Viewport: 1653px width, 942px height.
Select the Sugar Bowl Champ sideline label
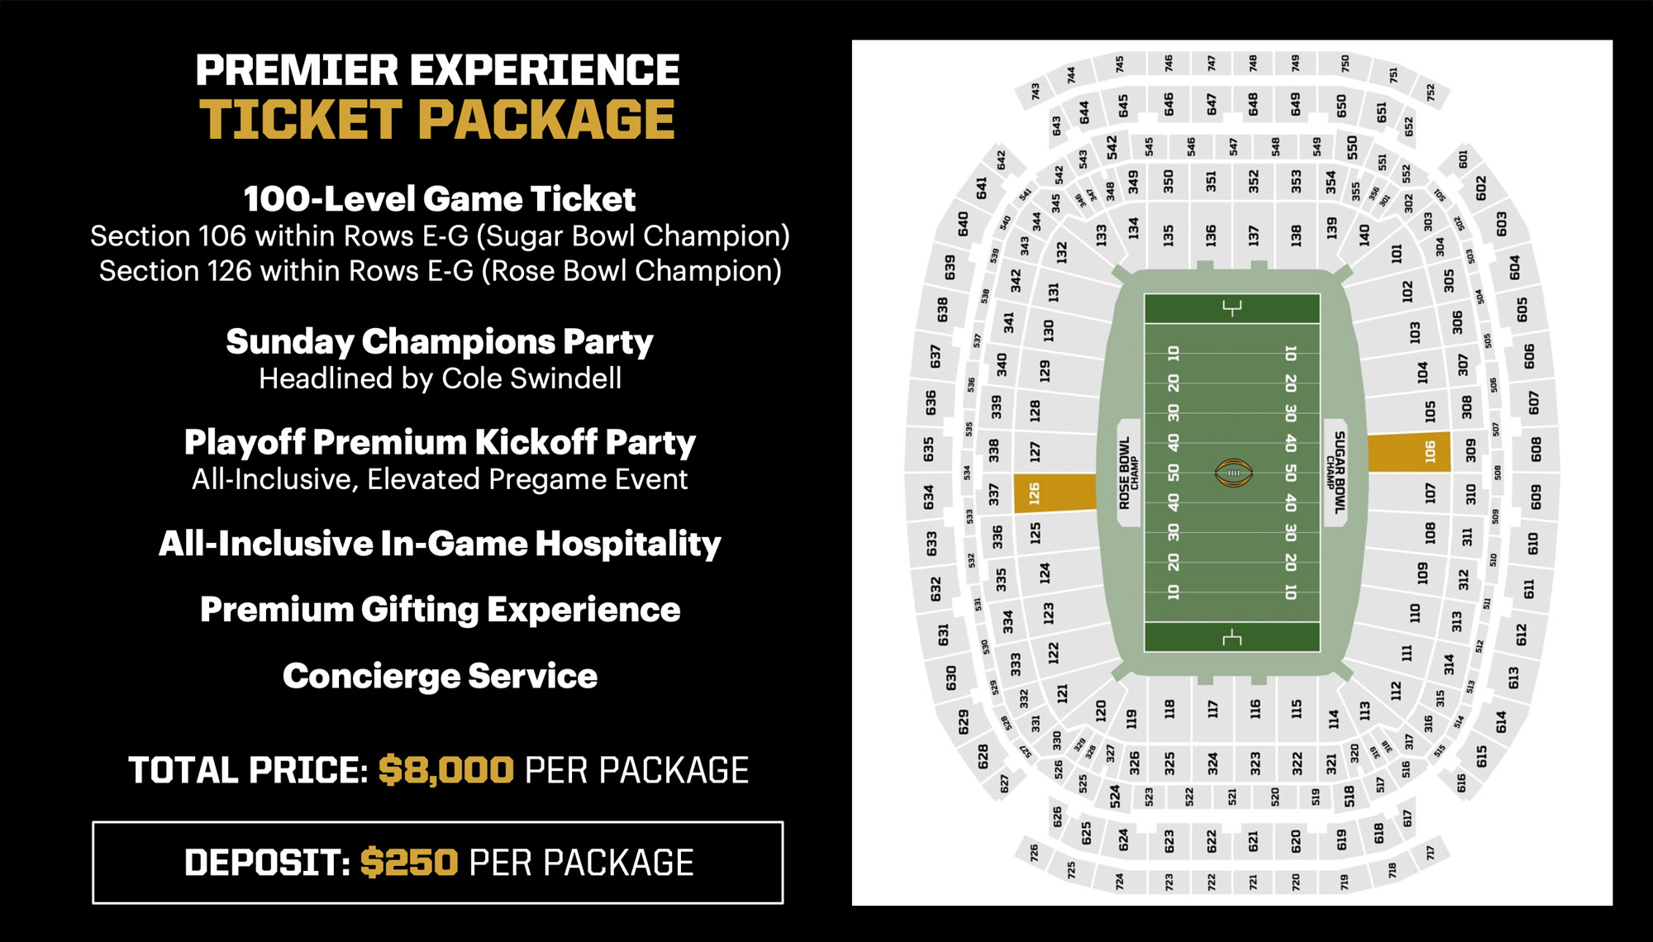click(x=1336, y=473)
